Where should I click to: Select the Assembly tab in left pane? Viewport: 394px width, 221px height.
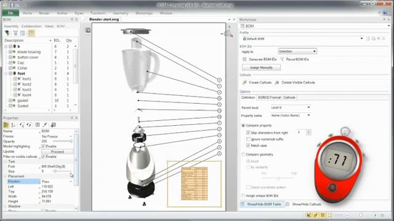(11, 26)
